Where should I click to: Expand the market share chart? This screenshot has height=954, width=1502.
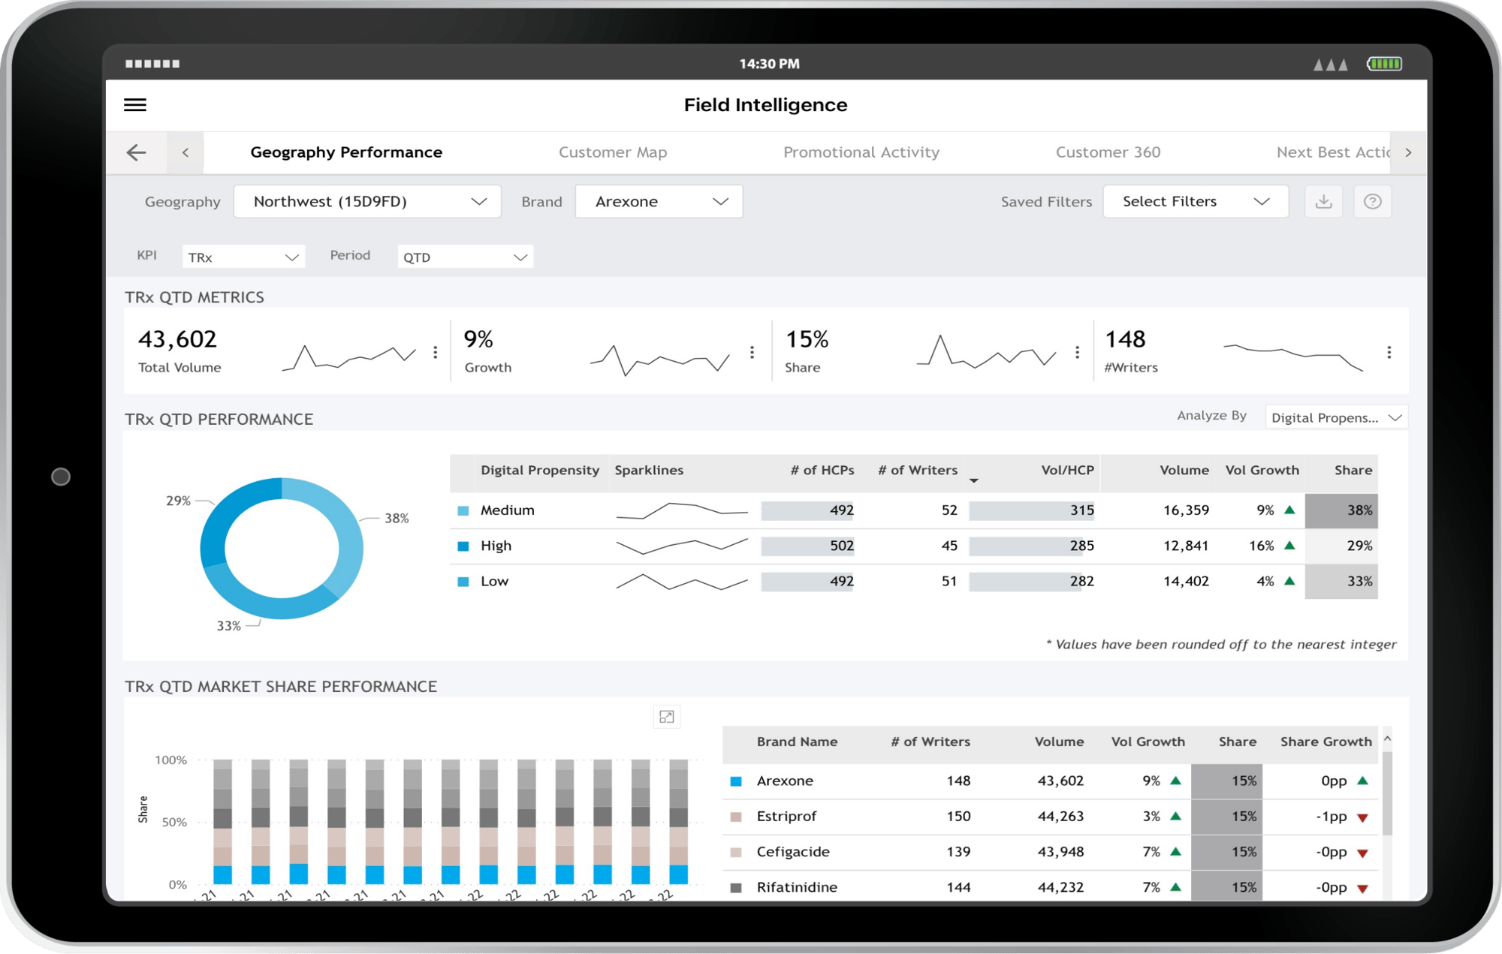pyautogui.click(x=666, y=717)
